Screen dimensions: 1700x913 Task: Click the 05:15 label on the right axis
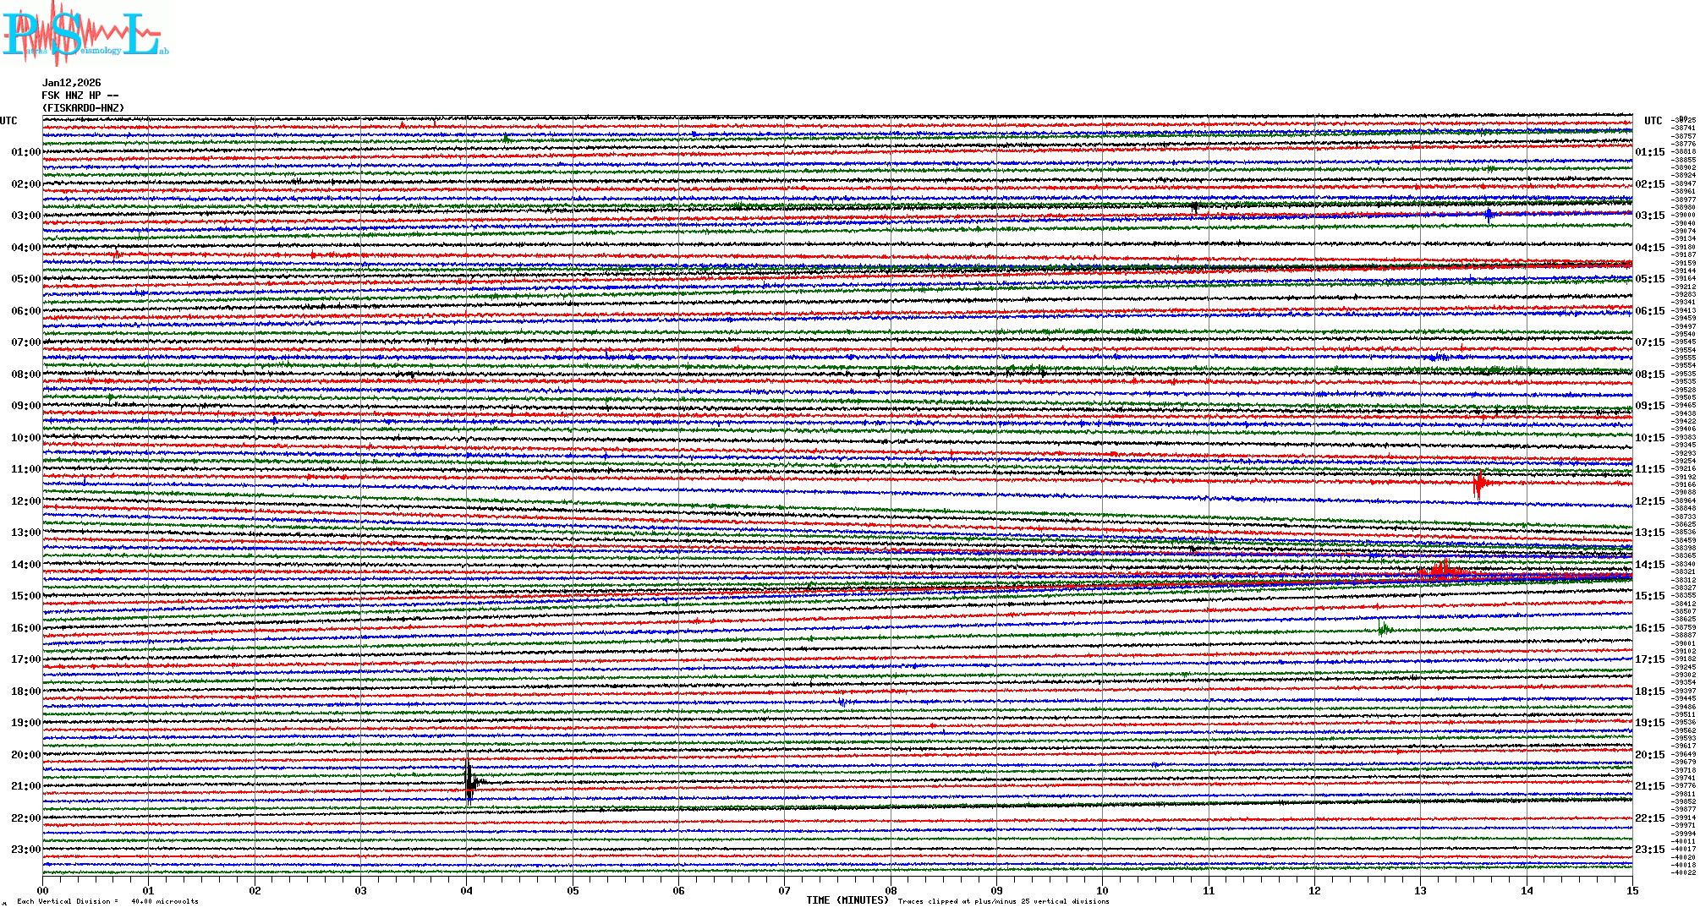pos(1649,279)
